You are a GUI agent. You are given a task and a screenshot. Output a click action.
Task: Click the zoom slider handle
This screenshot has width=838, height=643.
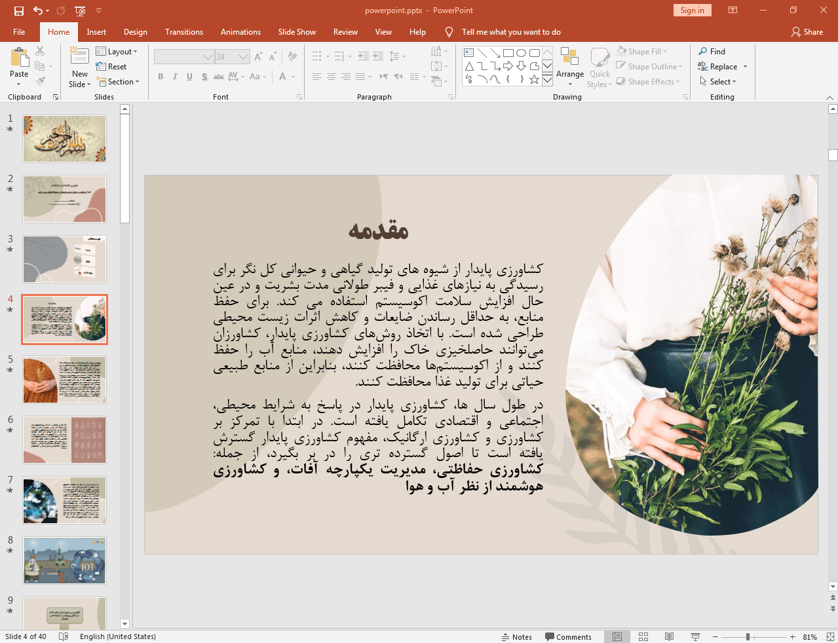(748, 636)
